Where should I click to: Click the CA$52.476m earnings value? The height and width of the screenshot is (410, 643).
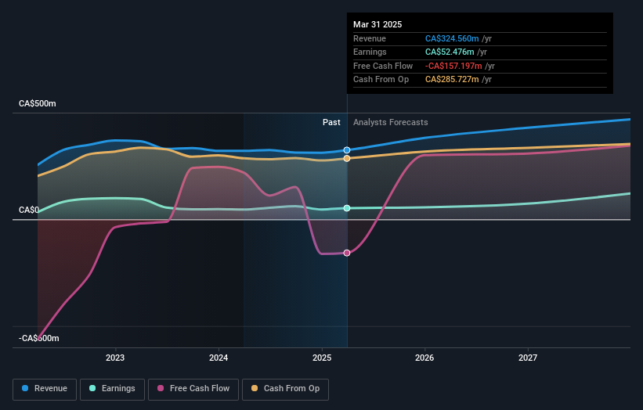pos(450,52)
